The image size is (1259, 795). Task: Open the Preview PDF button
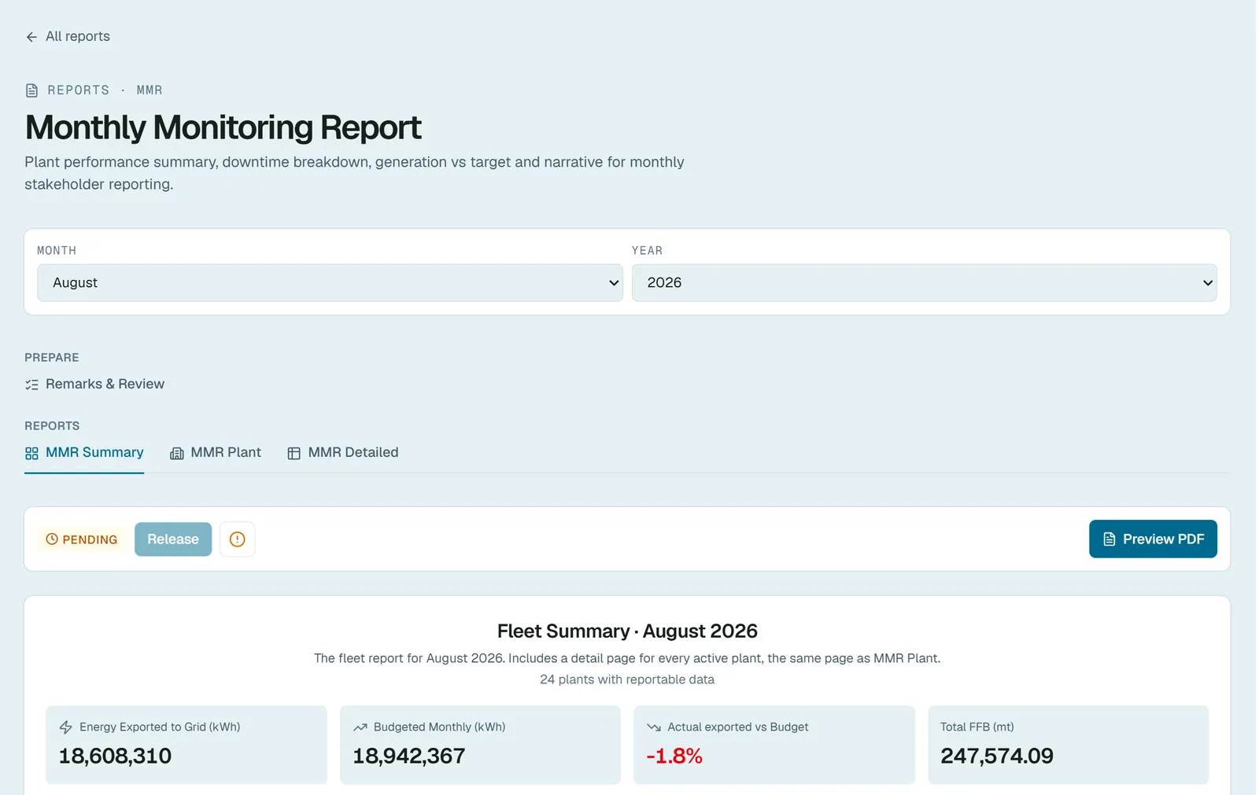coord(1153,539)
